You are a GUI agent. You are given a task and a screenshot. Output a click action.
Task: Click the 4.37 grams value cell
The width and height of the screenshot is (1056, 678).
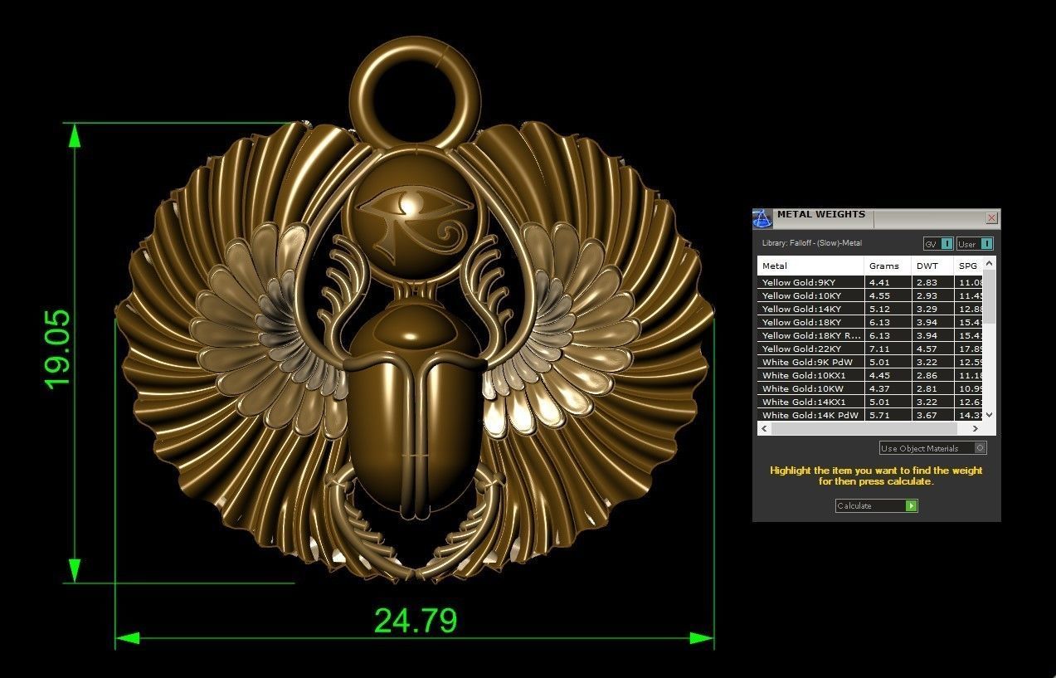[888, 388]
